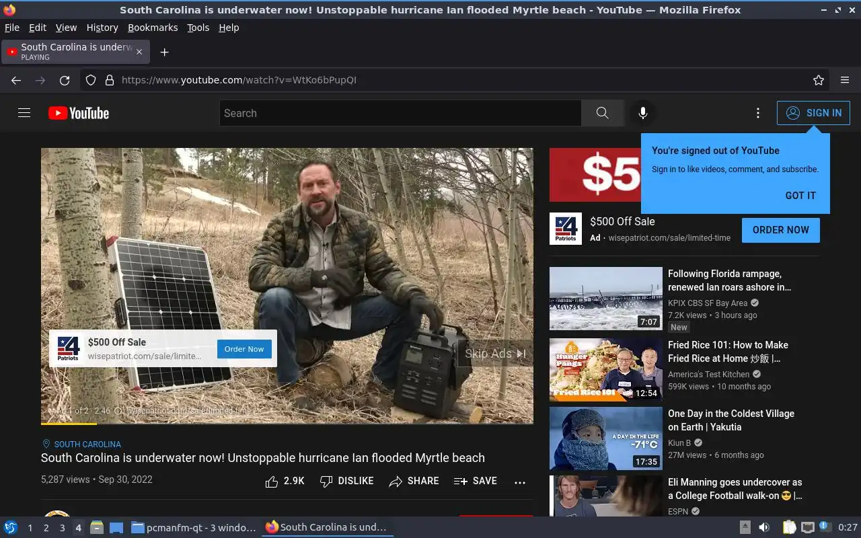The width and height of the screenshot is (861, 538).
Task: Open the network tray icon
Action: 808,527
